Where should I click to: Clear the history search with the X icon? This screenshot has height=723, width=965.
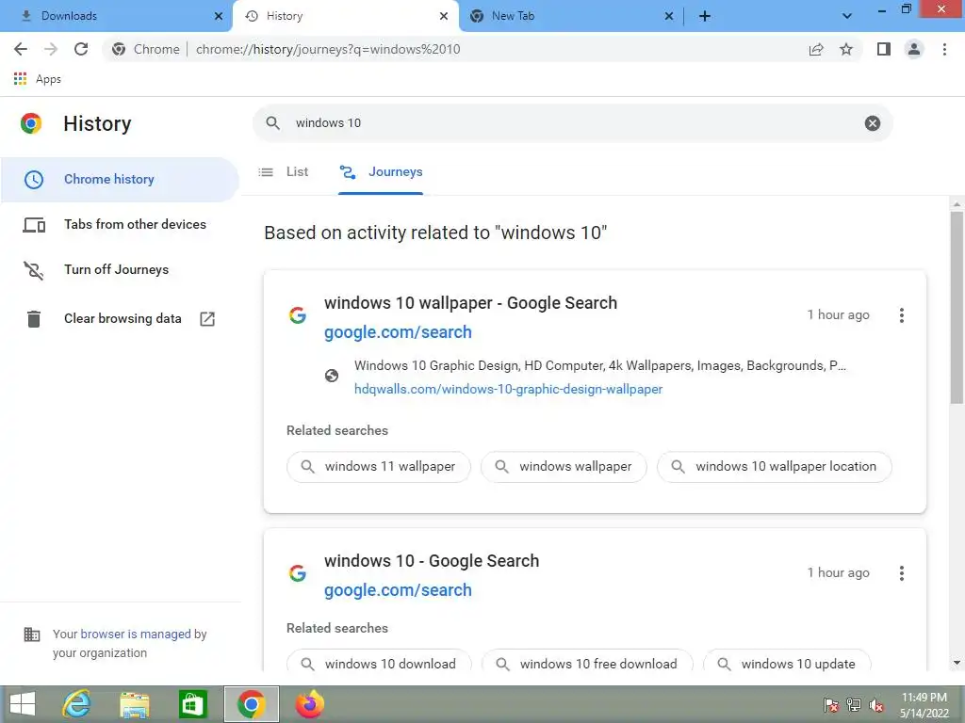[x=872, y=123]
